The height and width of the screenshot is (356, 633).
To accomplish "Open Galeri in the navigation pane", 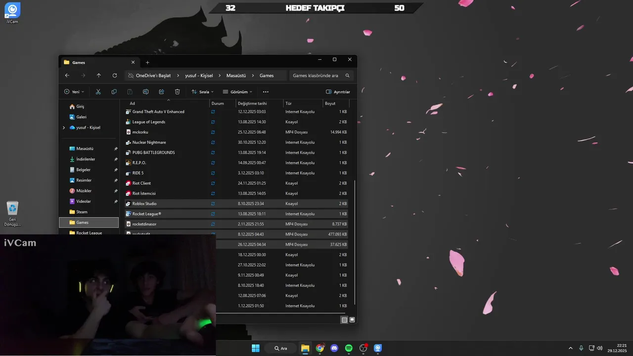I will point(81,117).
